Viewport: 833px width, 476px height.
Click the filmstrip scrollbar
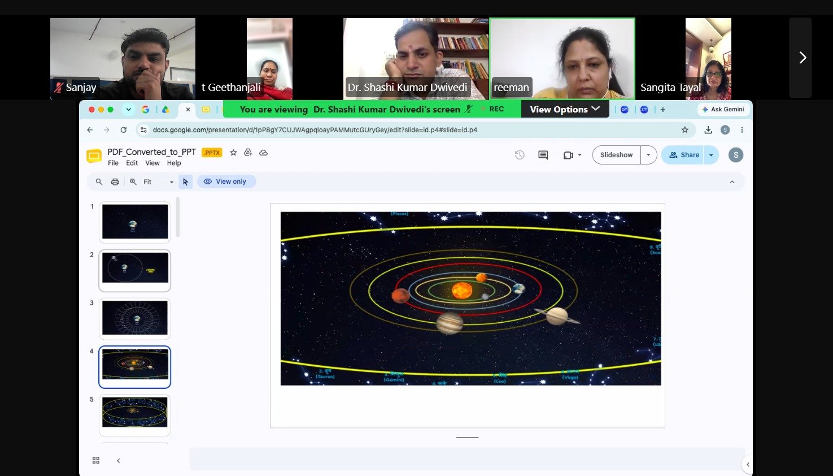[178, 217]
